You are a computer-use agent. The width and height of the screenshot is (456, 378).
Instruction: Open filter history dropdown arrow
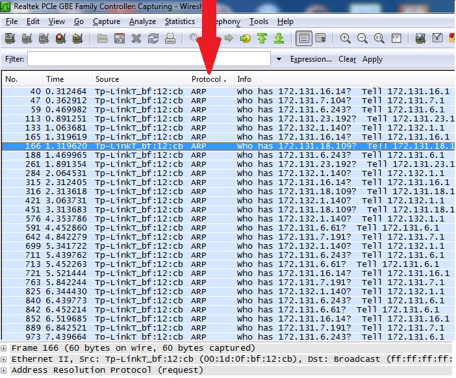pos(279,59)
